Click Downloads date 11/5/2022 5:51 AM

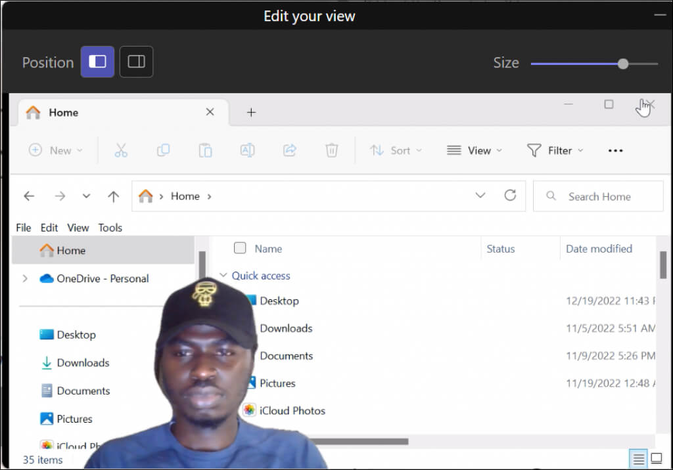click(611, 328)
